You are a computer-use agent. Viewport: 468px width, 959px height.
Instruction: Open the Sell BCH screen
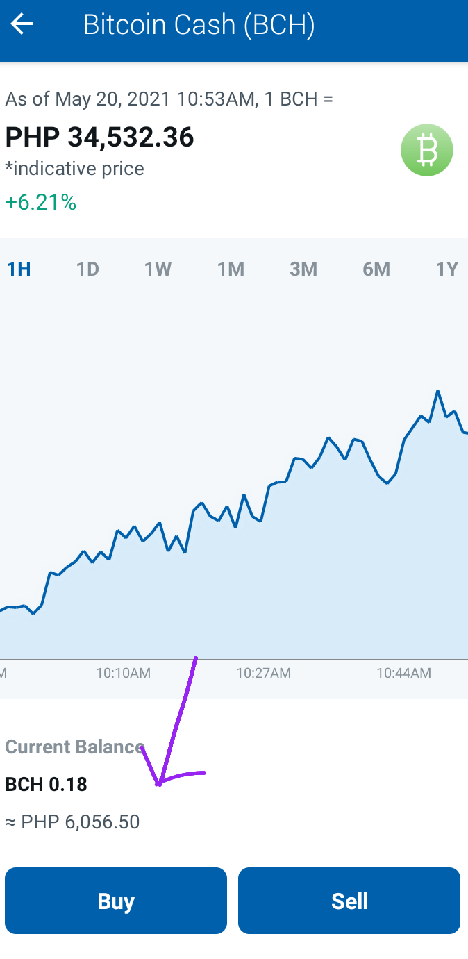click(349, 901)
